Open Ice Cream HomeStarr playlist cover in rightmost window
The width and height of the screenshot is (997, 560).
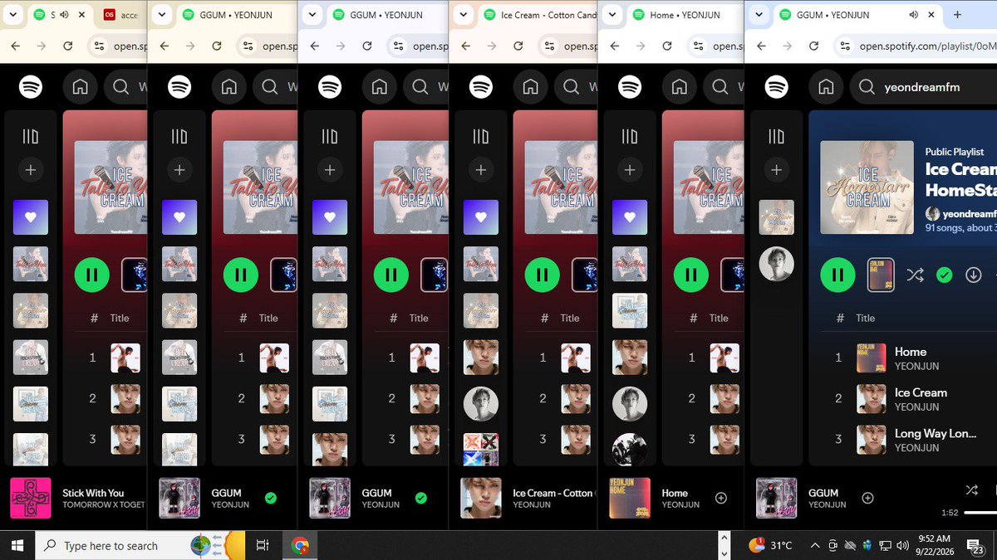click(x=867, y=187)
